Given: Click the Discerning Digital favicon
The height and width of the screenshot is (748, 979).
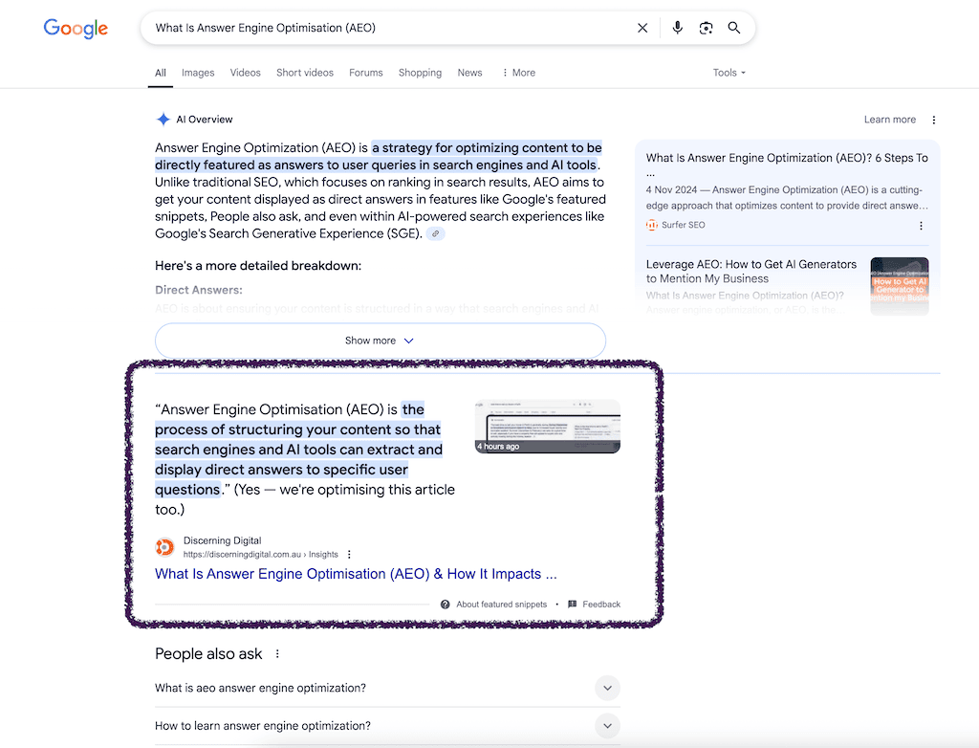Looking at the screenshot, I should click(164, 547).
